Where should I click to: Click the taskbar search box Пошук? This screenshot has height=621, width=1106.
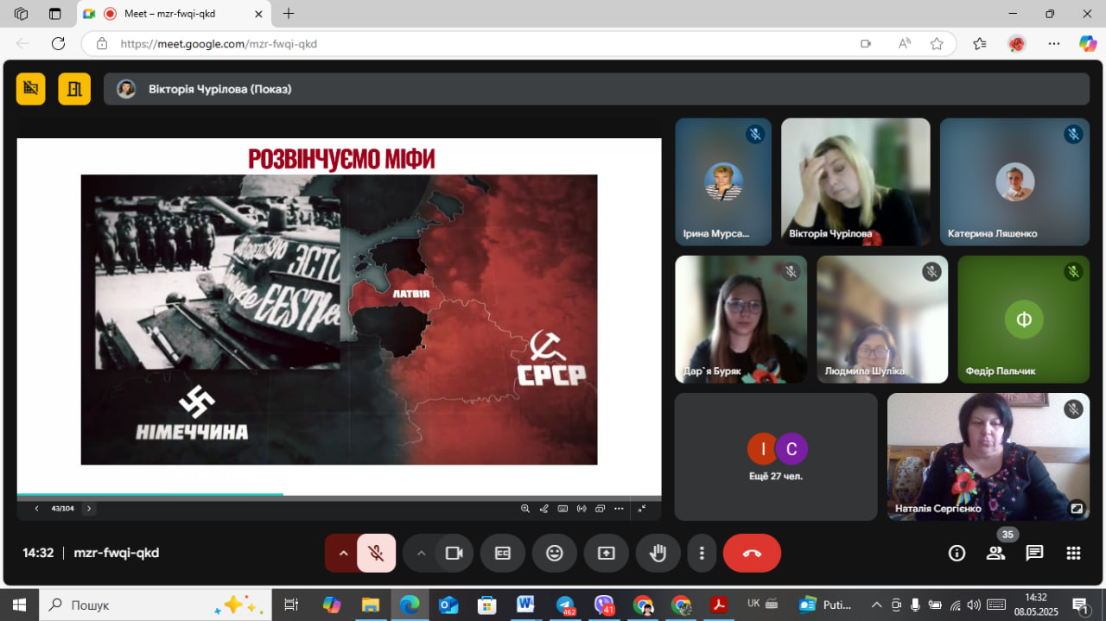[x=156, y=605]
